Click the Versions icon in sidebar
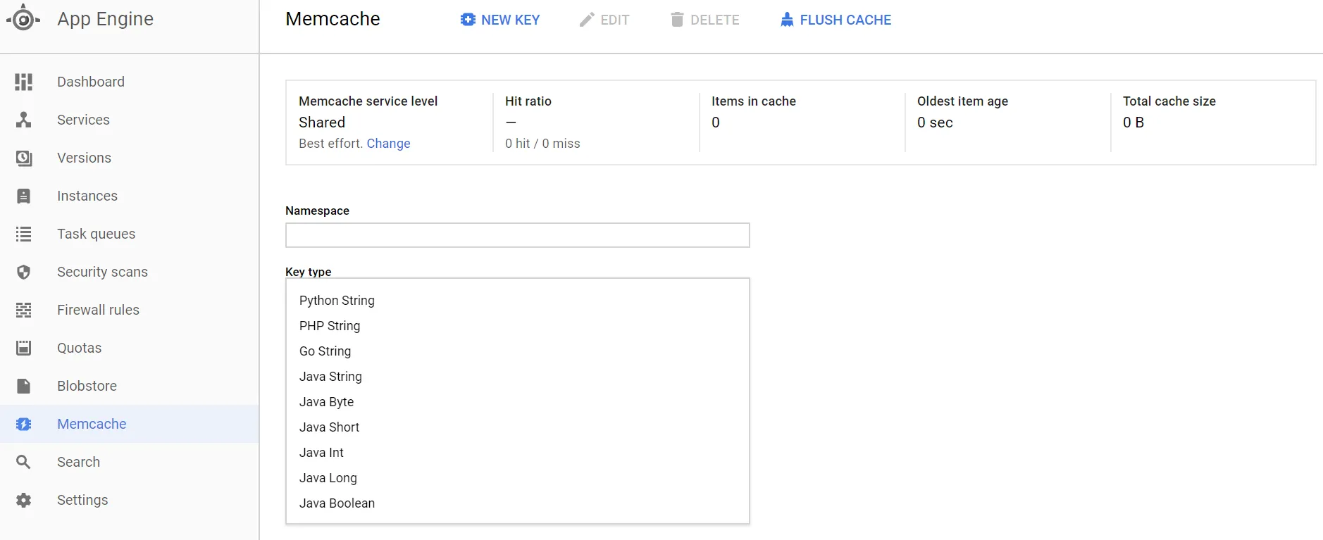The image size is (1323, 540). tap(24, 158)
